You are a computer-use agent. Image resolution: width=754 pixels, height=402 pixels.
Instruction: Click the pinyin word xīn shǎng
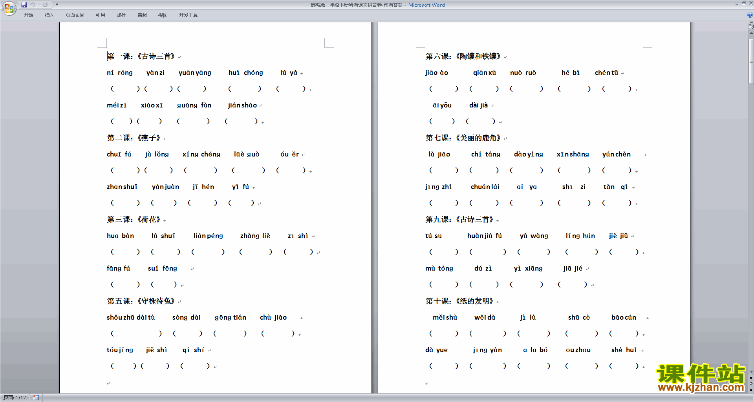tap(573, 155)
